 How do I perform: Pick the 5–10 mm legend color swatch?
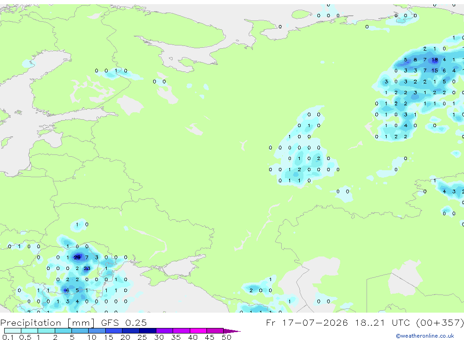80,331
